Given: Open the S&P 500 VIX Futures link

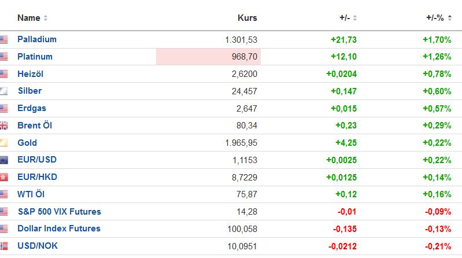Looking at the screenshot, I should pos(59,211).
